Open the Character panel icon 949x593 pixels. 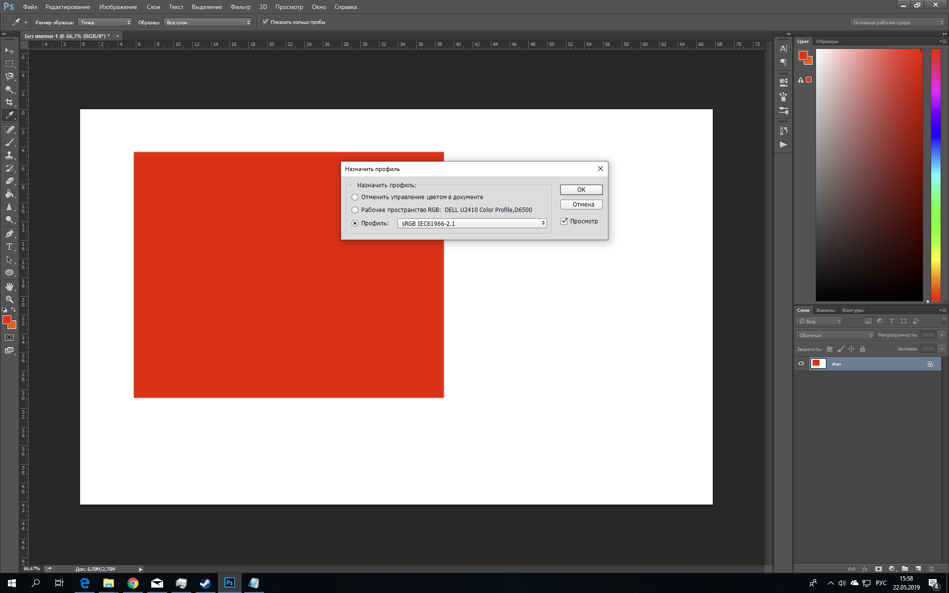point(783,48)
